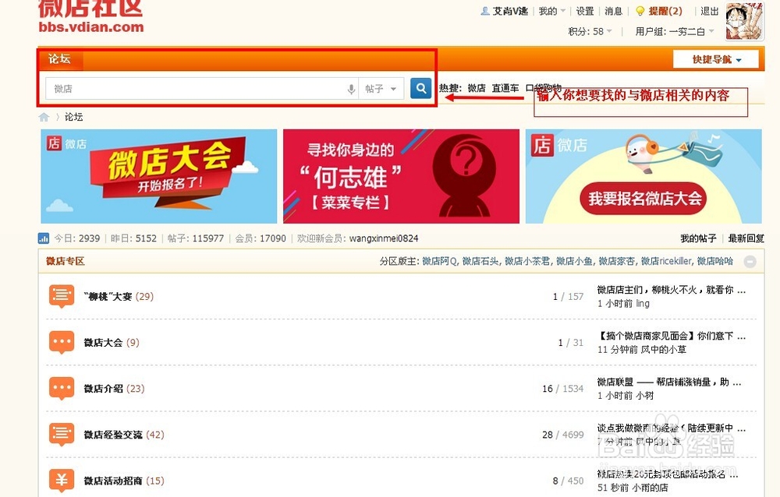Open the 微店大会 开始报名了 banner
The height and width of the screenshot is (497, 780).
(x=158, y=176)
